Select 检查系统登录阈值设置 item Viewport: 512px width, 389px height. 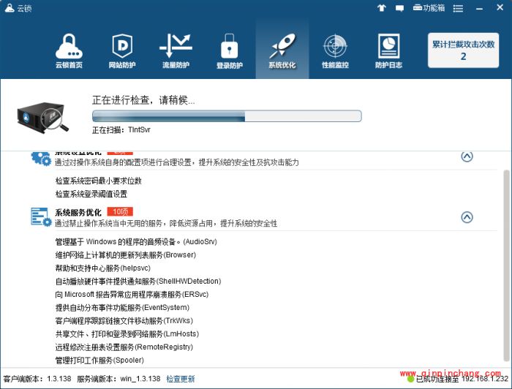(91, 194)
